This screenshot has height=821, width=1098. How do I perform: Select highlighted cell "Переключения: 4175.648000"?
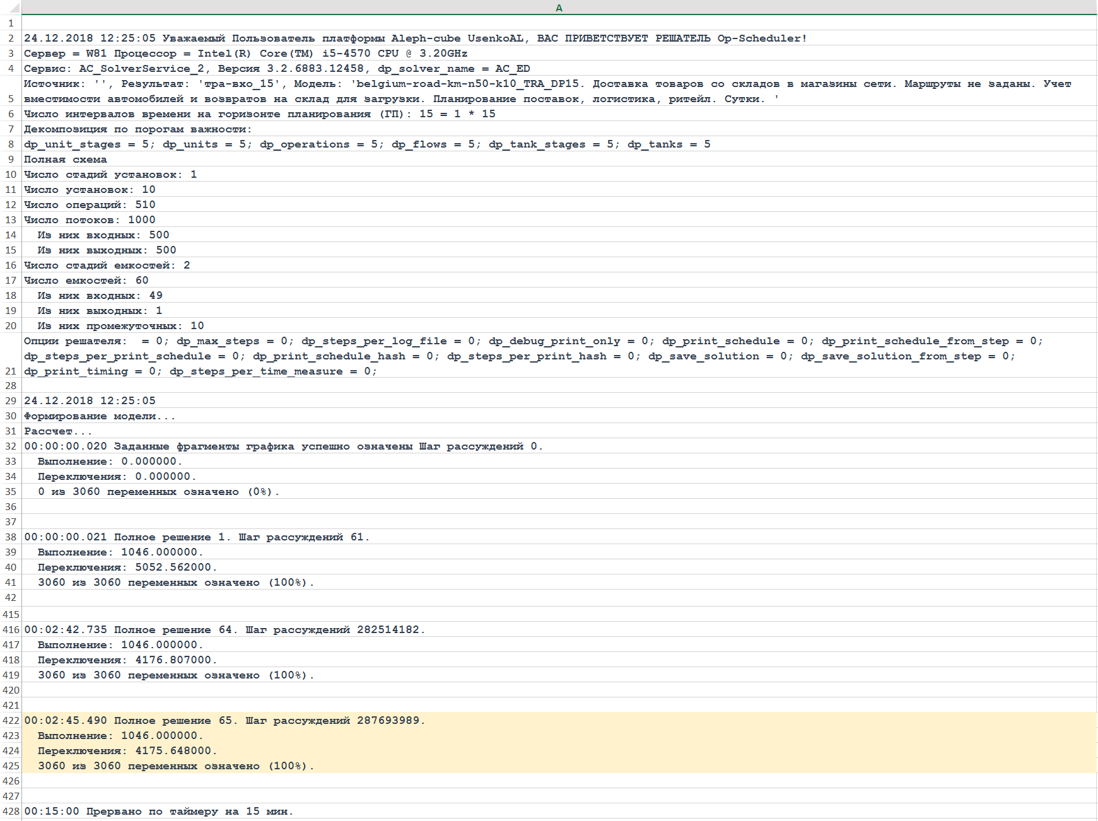click(127, 751)
